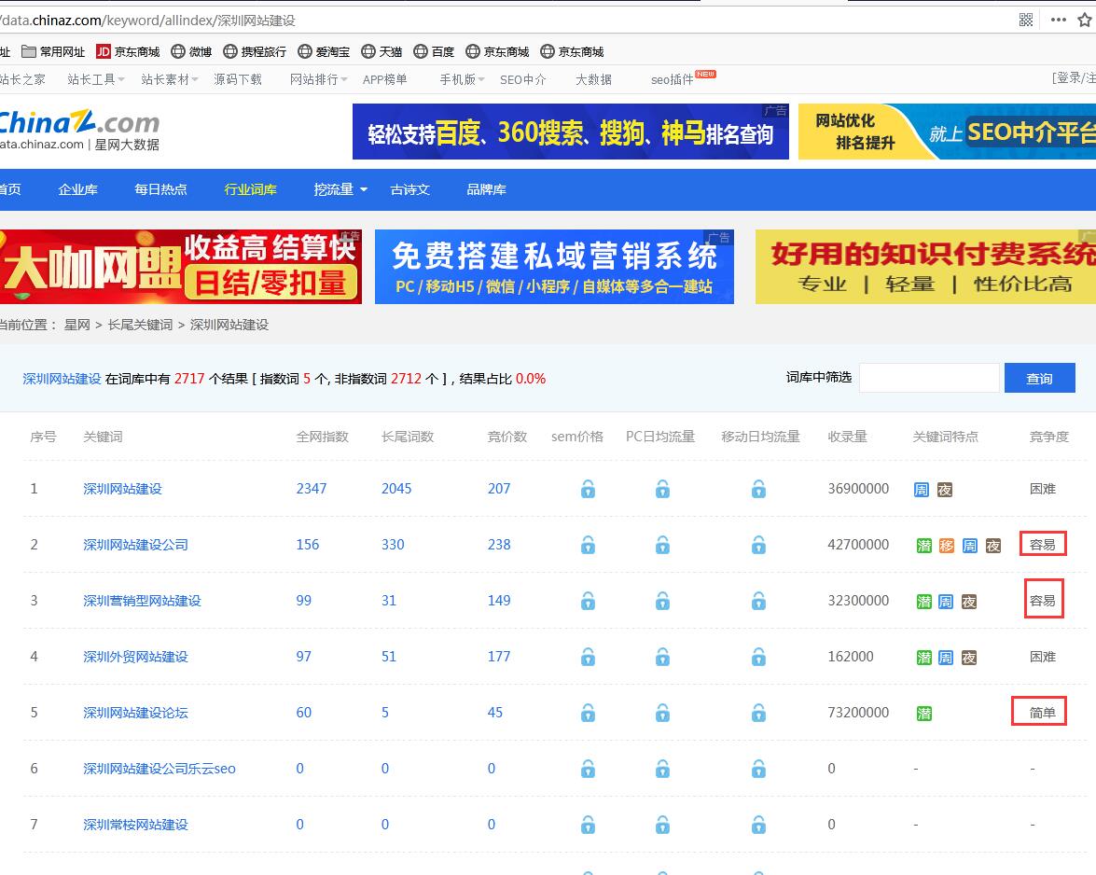This screenshot has width=1096, height=875.
Task: Open the three-dot page actions menu
Action: tap(1058, 20)
